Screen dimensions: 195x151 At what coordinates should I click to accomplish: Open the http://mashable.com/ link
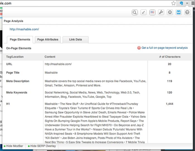click(x=24, y=29)
